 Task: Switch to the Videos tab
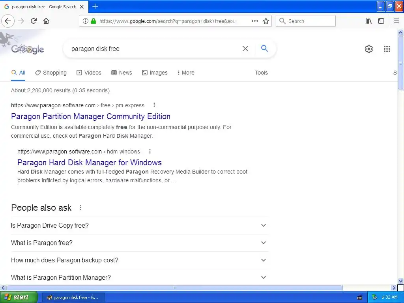pyautogui.click(x=89, y=73)
